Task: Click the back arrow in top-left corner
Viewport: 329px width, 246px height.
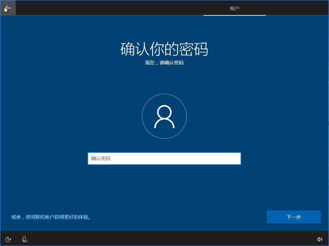Action: [x=8, y=8]
